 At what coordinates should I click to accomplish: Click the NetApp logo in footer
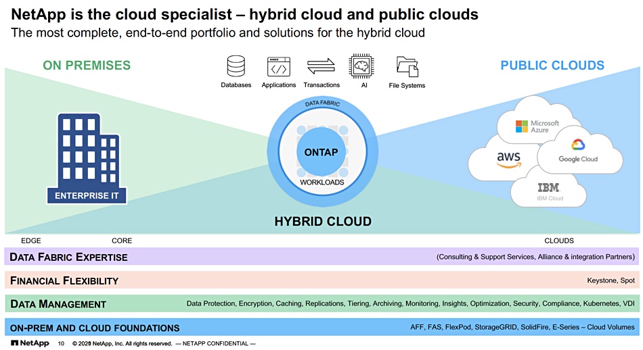pyautogui.click(x=30, y=343)
